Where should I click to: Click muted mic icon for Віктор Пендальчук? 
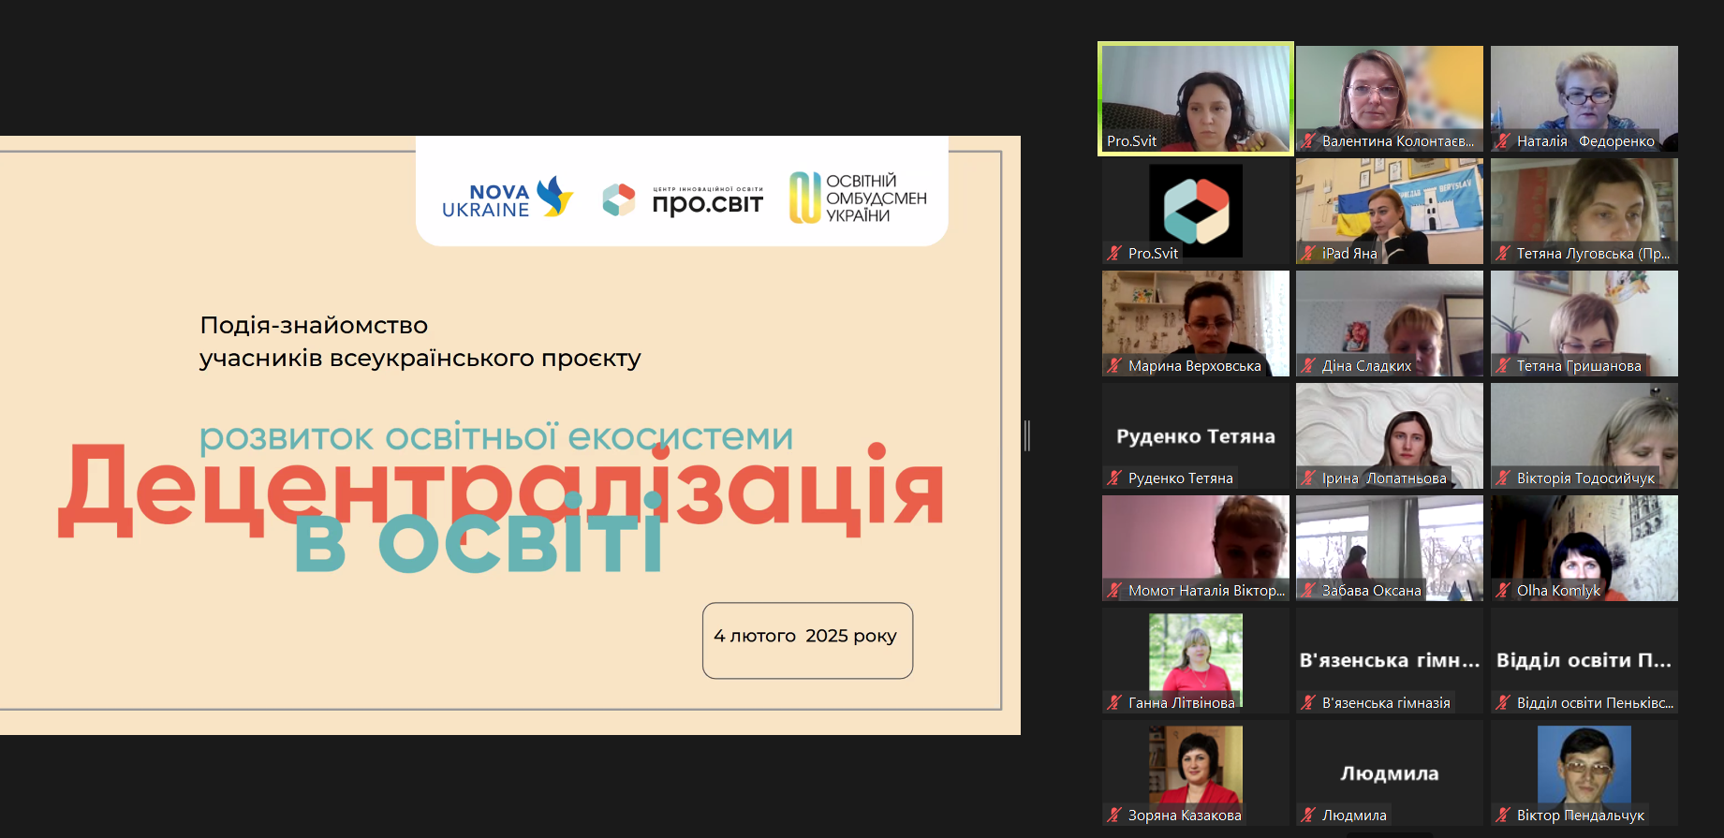[x=1503, y=816]
